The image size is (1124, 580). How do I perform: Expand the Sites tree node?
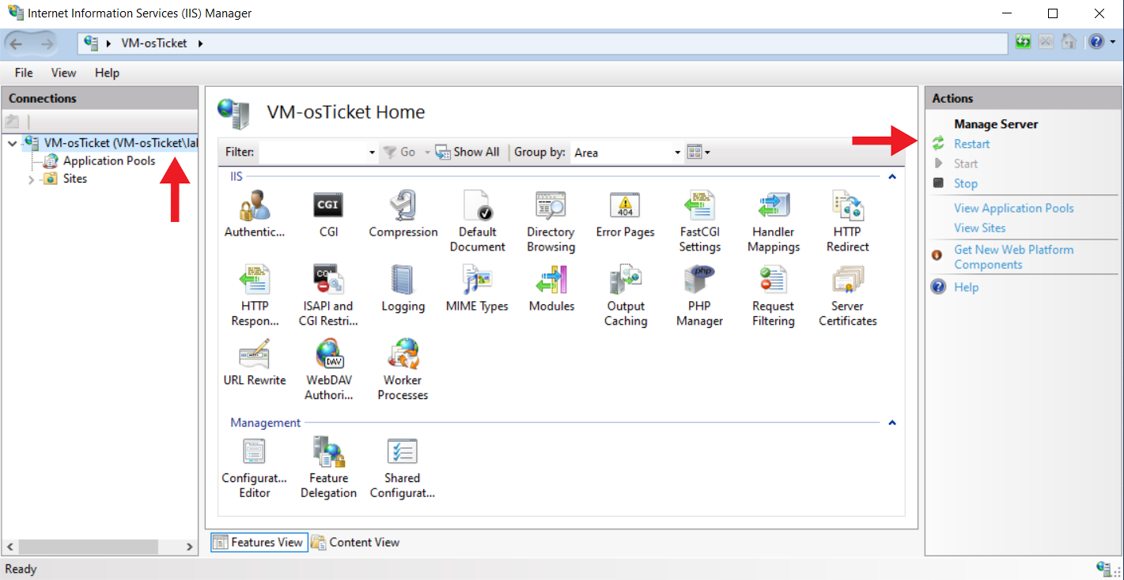tap(31, 179)
